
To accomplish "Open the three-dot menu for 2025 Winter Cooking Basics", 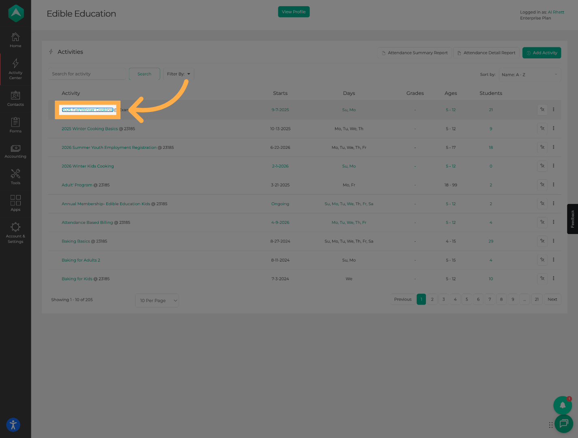I will pyautogui.click(x=553, y=128).
